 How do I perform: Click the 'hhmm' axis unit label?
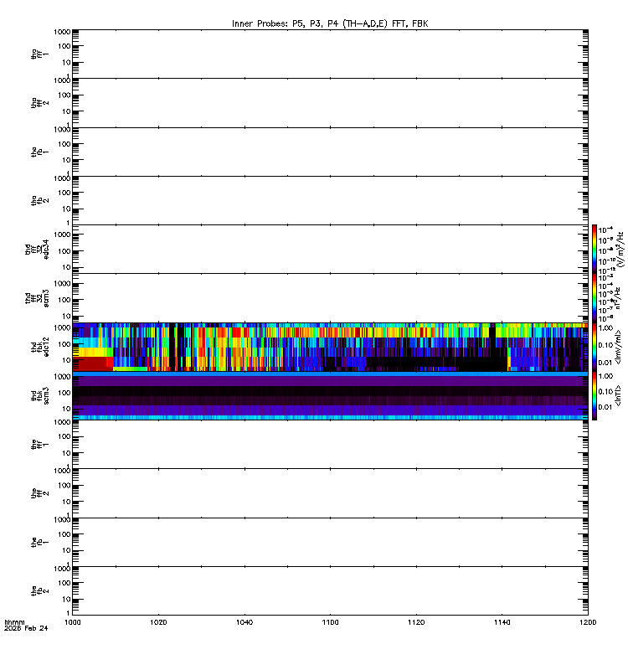[x=14, y=622]
